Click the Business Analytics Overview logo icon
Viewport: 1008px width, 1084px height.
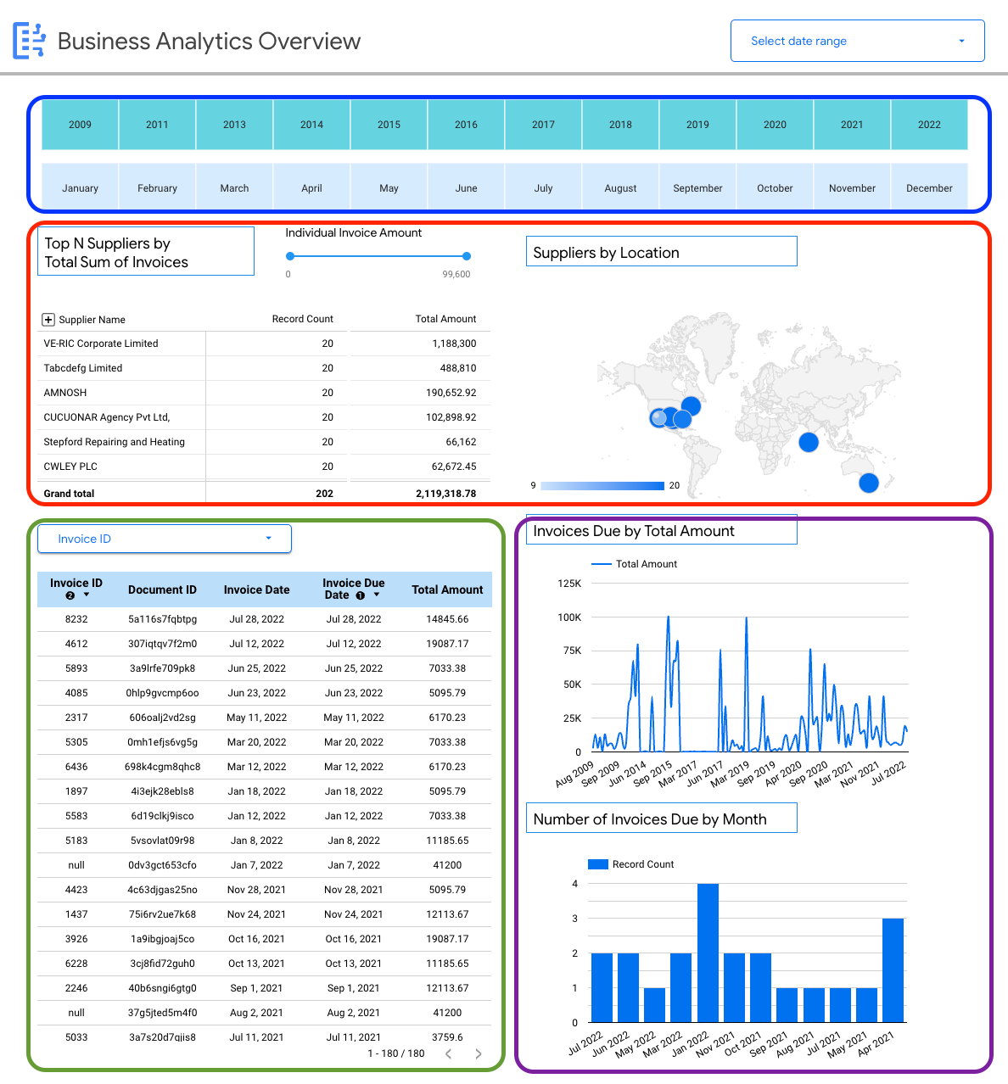point(28,40)
